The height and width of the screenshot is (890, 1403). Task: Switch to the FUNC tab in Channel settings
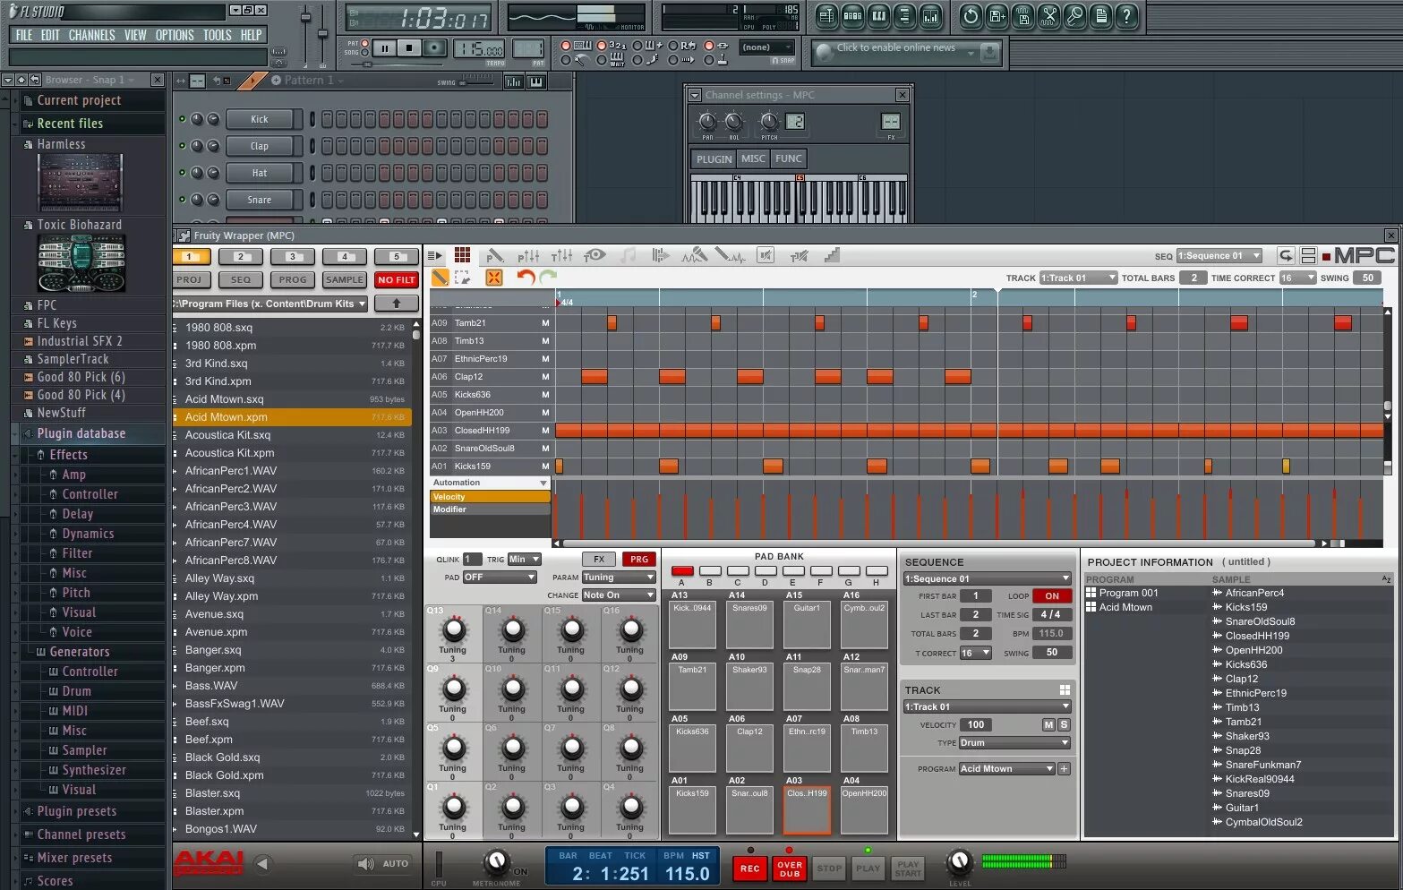pos(788,158)
